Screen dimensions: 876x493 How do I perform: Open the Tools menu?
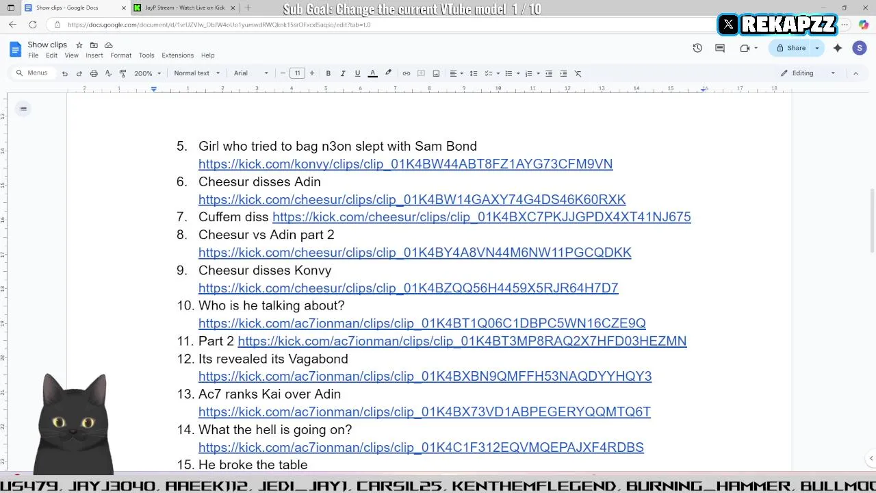[x=146, y=55]
